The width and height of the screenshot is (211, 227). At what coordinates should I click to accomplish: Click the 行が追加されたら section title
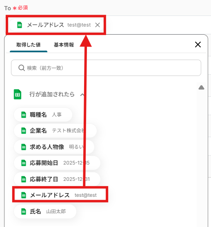click(x=52, y=94)
